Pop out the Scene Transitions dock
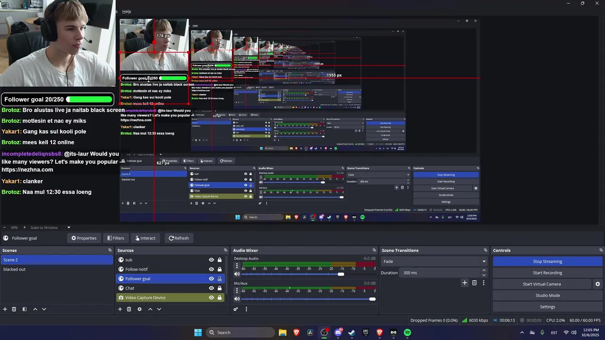The width and height of the screenshot is (605, 340). click(485, 250)
